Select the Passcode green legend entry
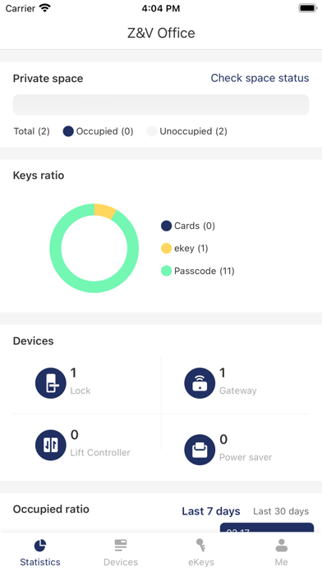This screenshot has width=322, height=571. tap(198, 271)
